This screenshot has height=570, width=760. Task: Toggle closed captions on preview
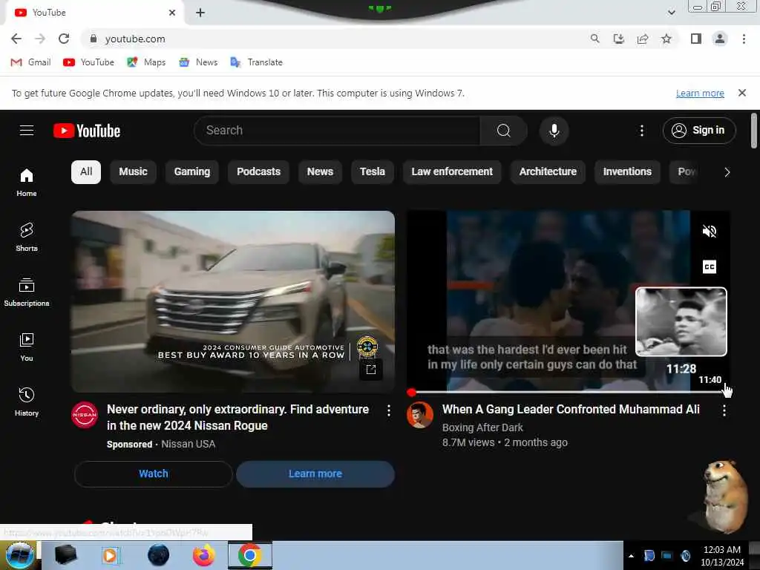coord(709,266)
